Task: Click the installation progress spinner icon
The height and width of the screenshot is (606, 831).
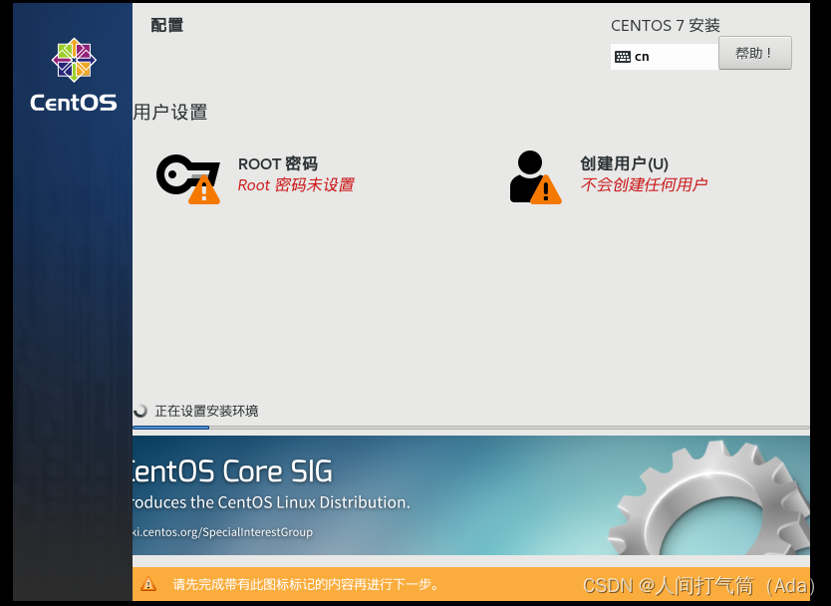Action: (x=140, y=411)
